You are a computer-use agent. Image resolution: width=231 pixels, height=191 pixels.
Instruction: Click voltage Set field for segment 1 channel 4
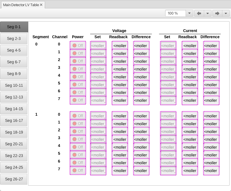[98, 147]
